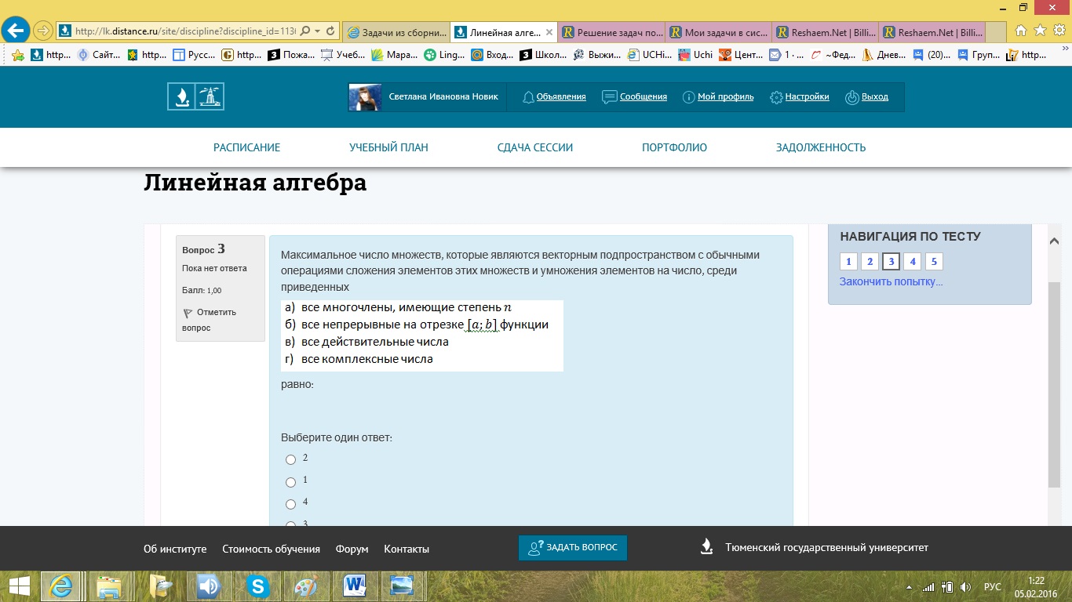Select answer option 1
This screenshot has width=1072, height=602.
point(291,482)
